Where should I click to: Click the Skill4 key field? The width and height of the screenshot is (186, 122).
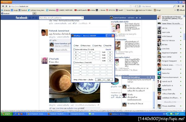pyautogui.click(x=110, y=61)
